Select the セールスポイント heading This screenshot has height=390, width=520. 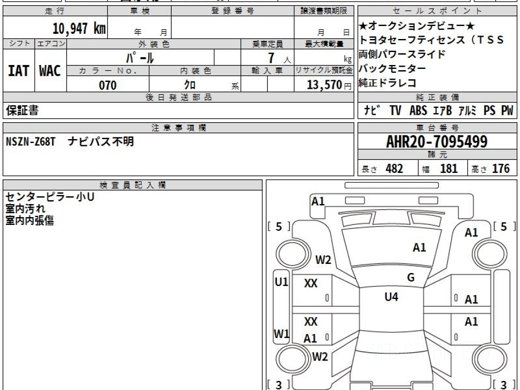[438, 11]
